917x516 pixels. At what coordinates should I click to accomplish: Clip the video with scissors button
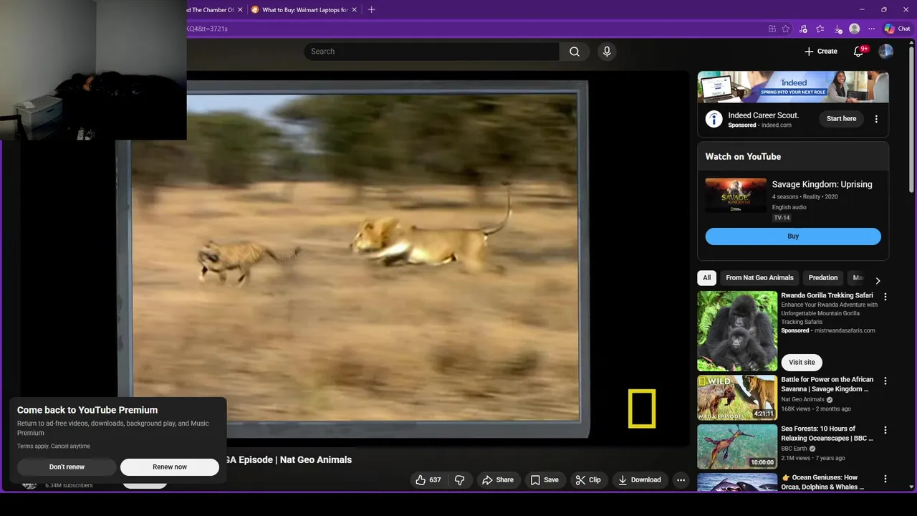tap(588, 480)
